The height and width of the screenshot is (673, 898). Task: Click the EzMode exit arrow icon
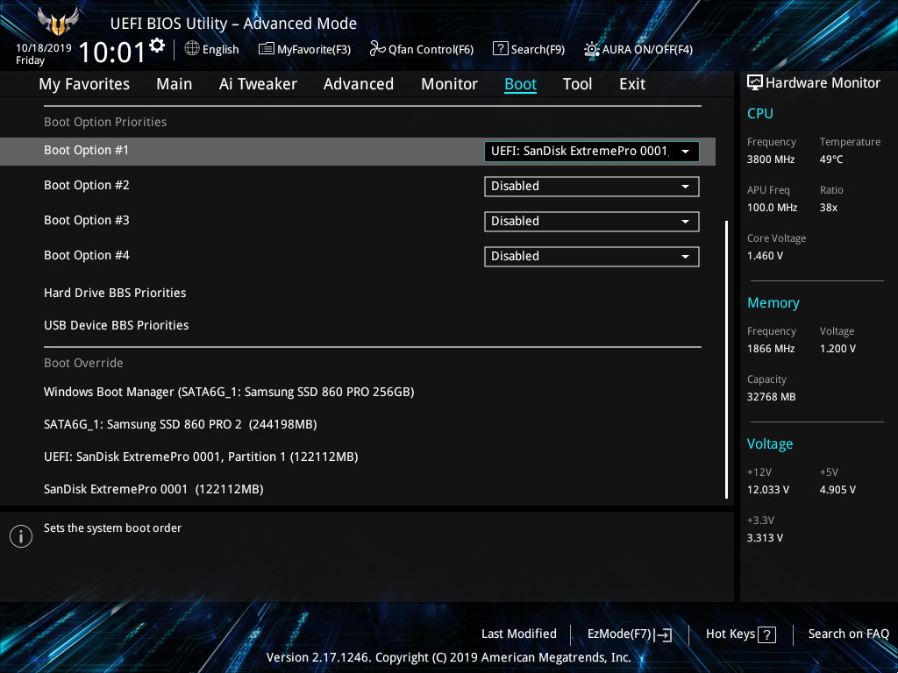click(x=663, y=634)
